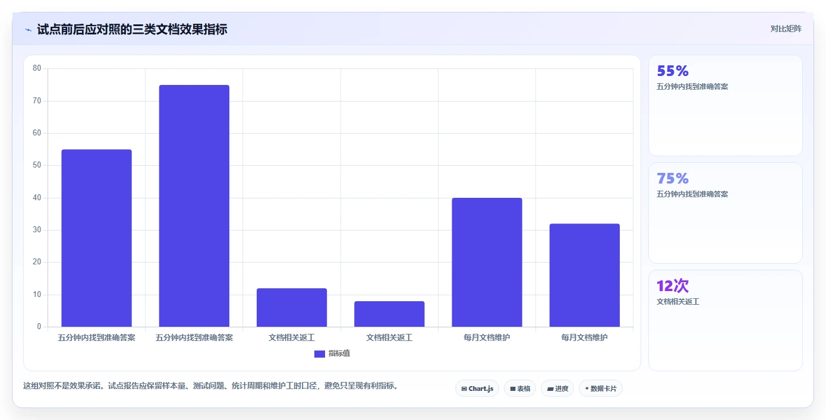Toggle the 指标值 legend item

click(332, 353)
